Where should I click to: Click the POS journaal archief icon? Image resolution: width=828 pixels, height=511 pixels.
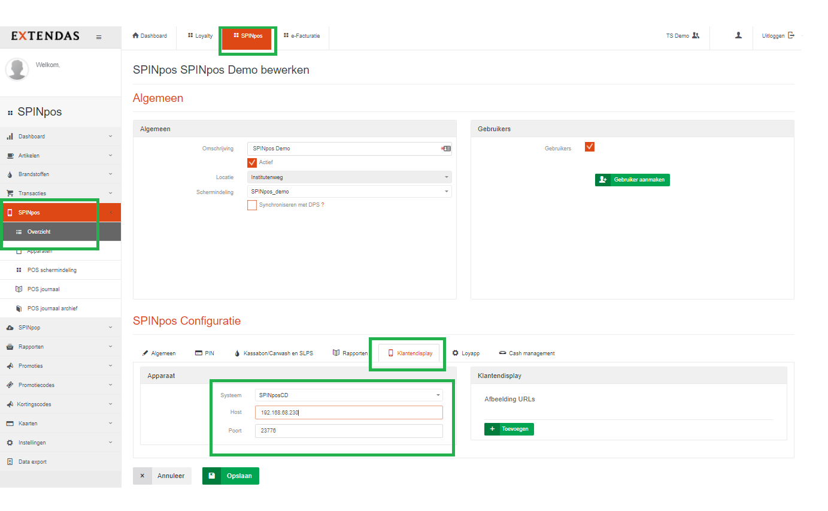tap(19, 309)
